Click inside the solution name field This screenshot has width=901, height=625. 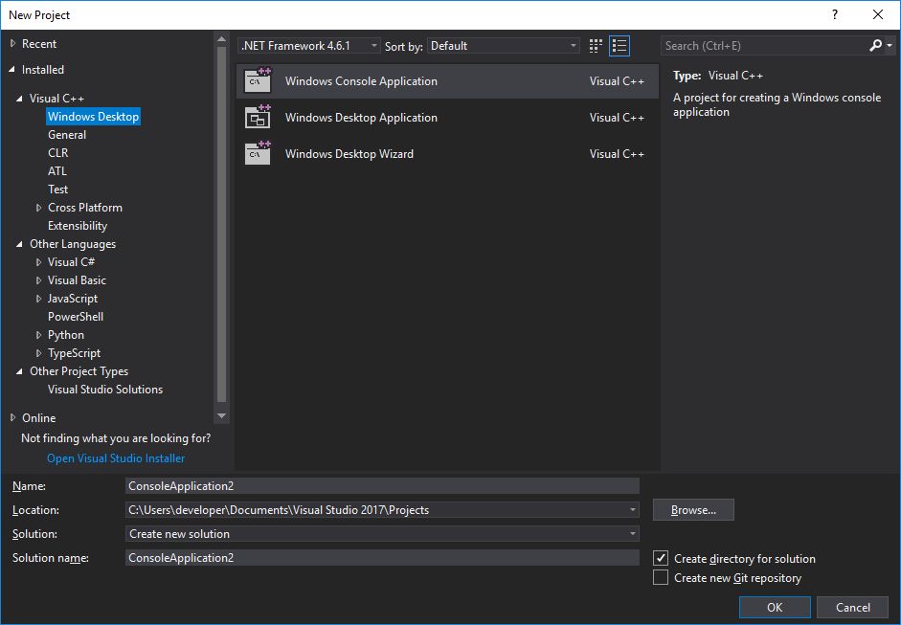tap(383, 557)
